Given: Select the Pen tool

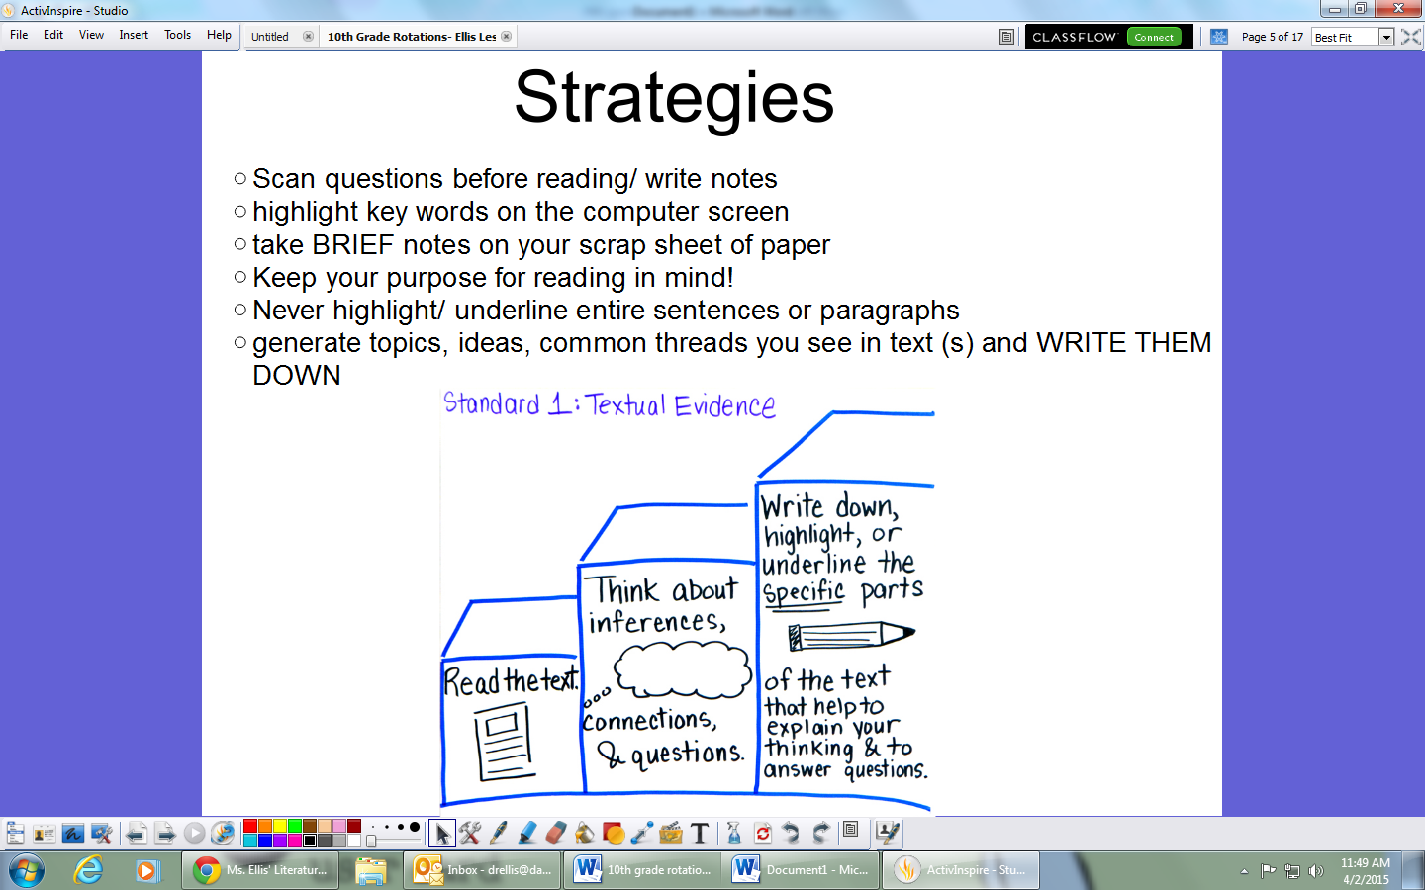Looking at the screenshot, I should tap(499, 833).
